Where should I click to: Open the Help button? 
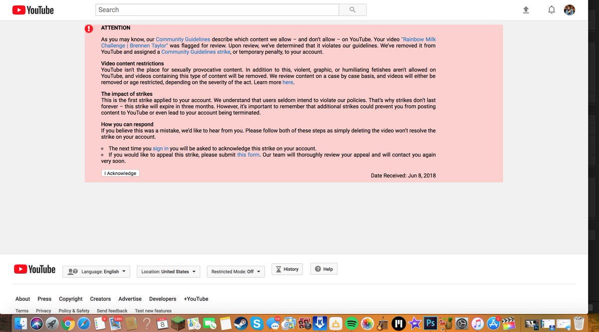[x=323, y=269]
